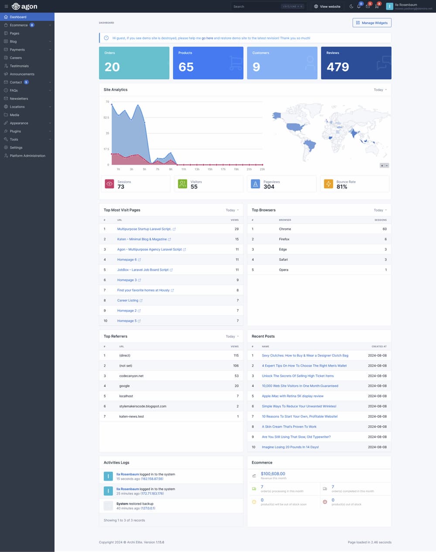Open the Reviews stat card
The width and height of the screenshot is (436, 552).
[356, 63]
